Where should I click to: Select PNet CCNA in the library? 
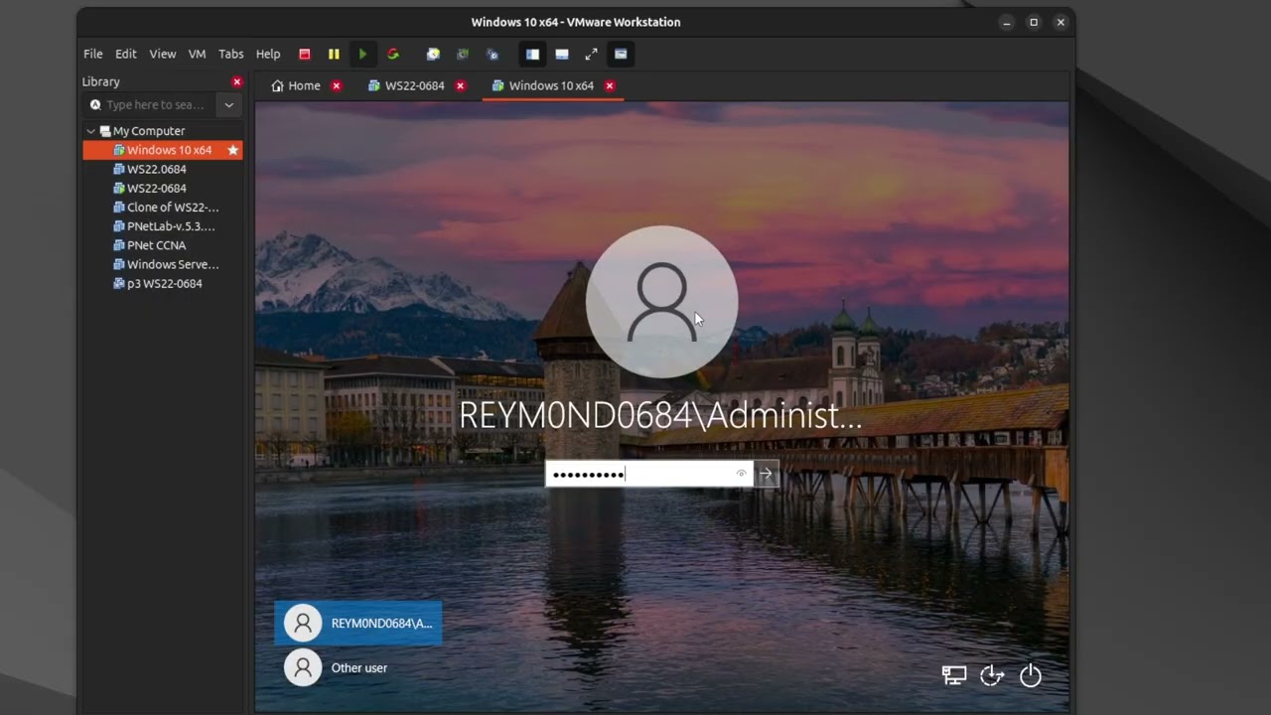point(150,245)
